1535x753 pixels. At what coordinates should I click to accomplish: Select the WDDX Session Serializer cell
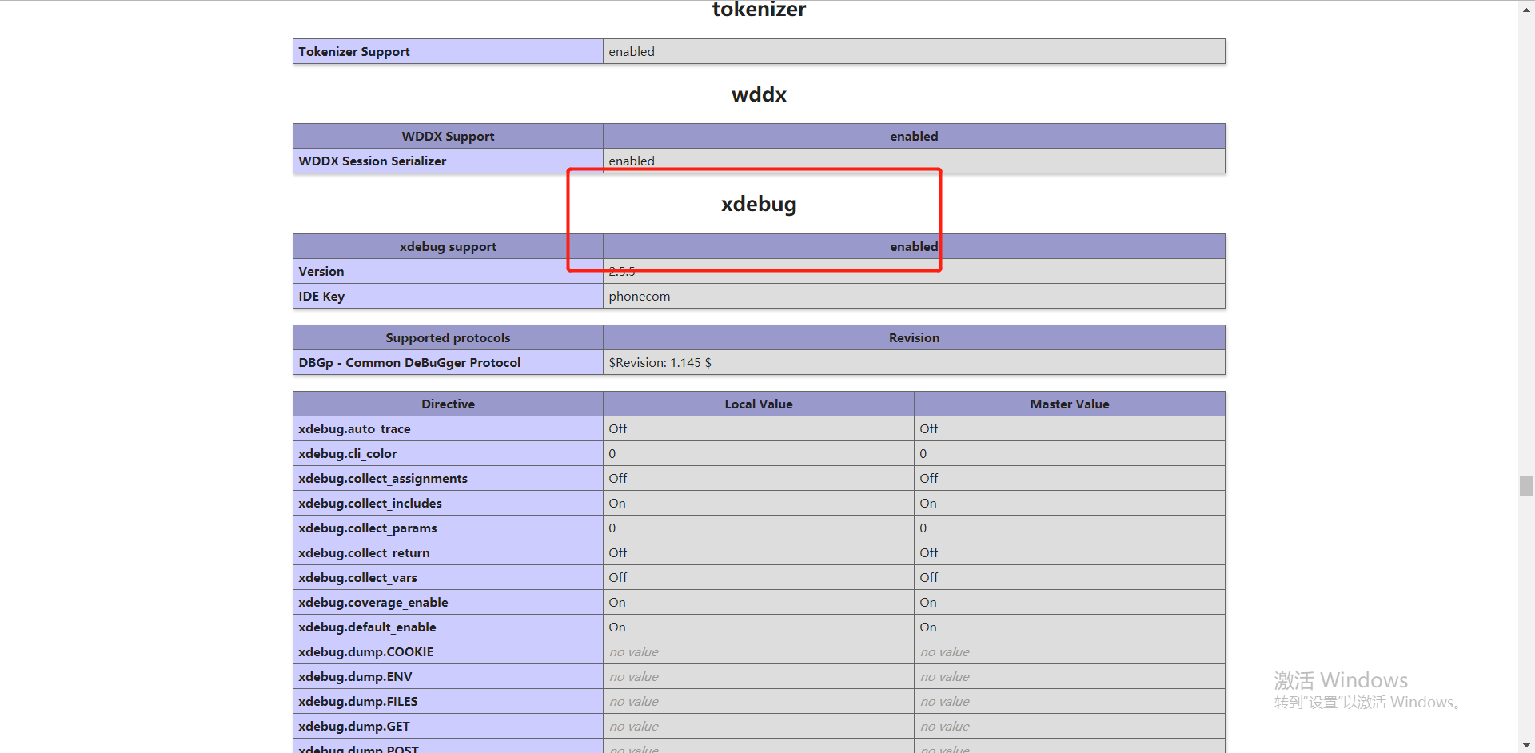tap(448, 161)
